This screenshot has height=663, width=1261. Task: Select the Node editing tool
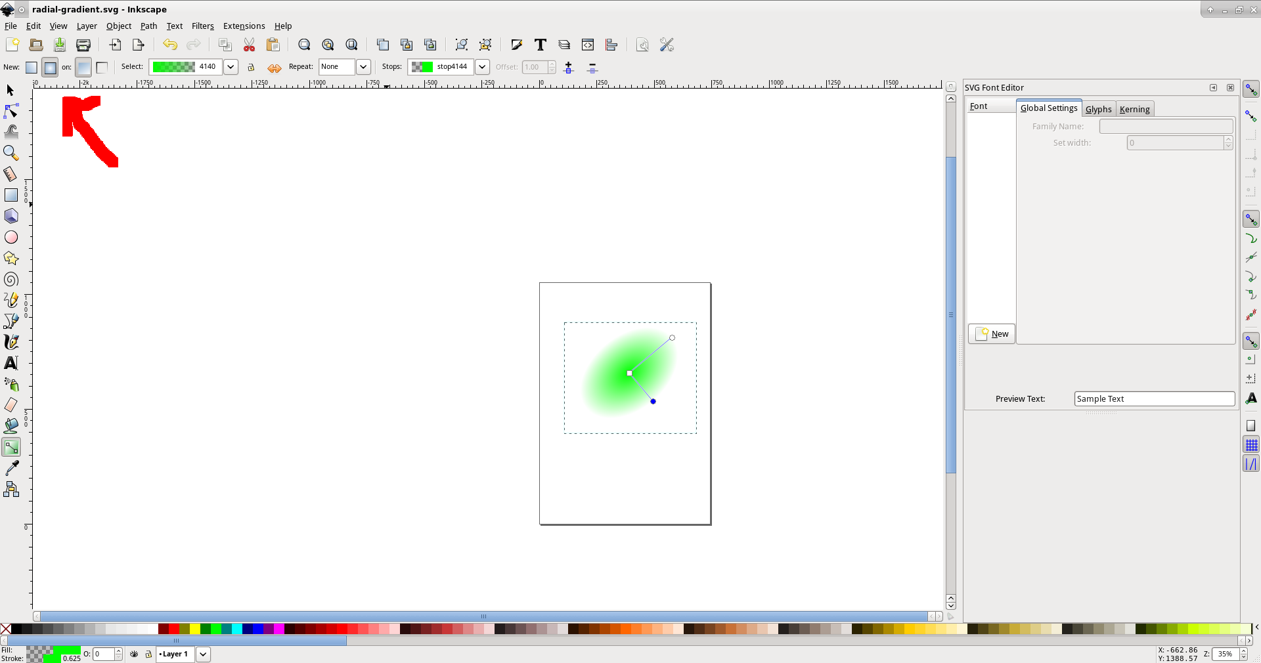[11, 111]
